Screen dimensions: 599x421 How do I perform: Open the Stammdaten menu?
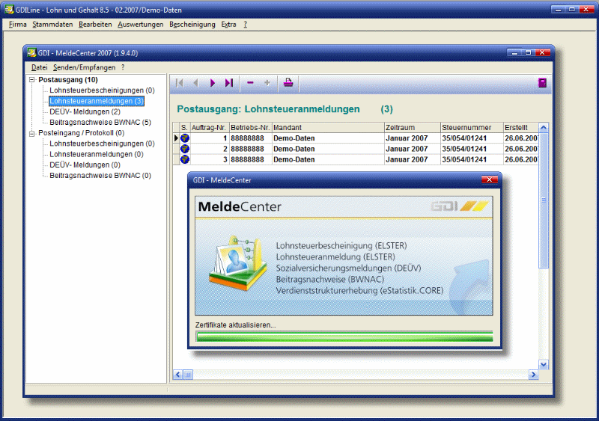[52, 25]
